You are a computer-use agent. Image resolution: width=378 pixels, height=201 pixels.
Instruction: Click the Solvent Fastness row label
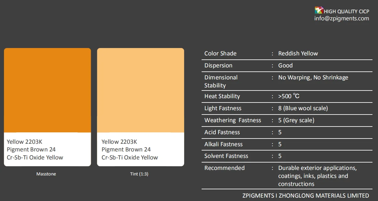(x=226, y=156)
